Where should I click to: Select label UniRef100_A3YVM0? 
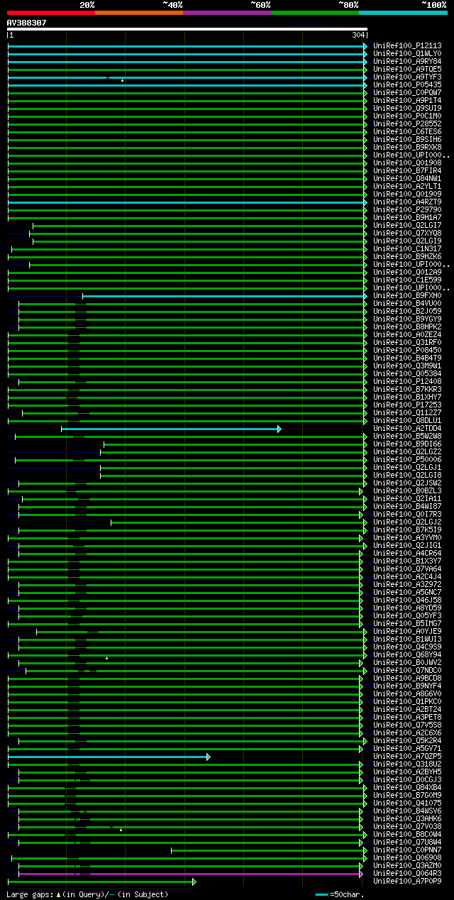(x=407, y=537)
